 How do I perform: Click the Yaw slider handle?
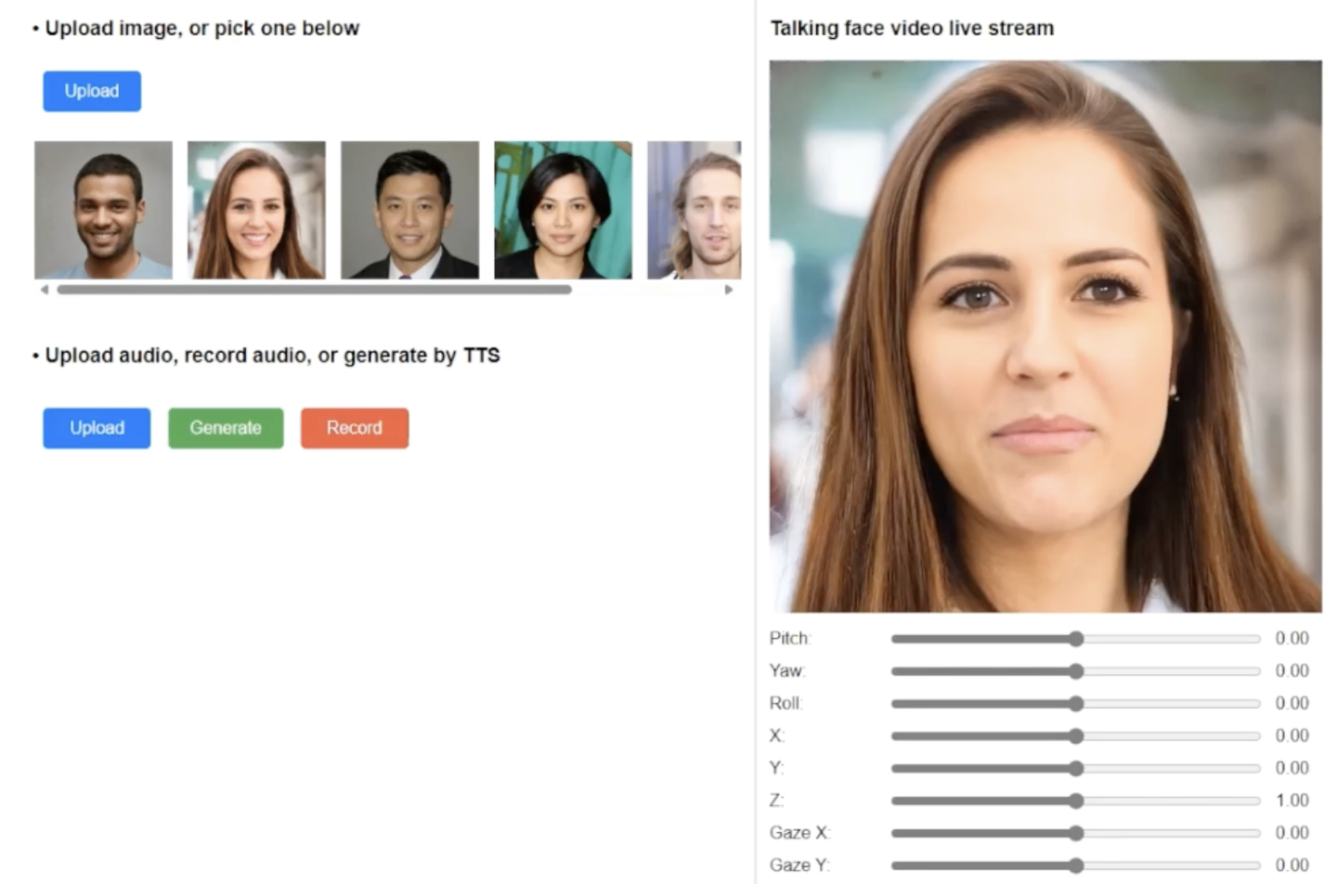[1076, 671]
